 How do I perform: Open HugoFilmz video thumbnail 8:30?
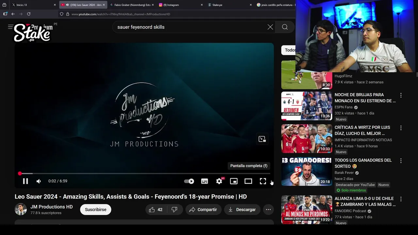coord(307,75)
